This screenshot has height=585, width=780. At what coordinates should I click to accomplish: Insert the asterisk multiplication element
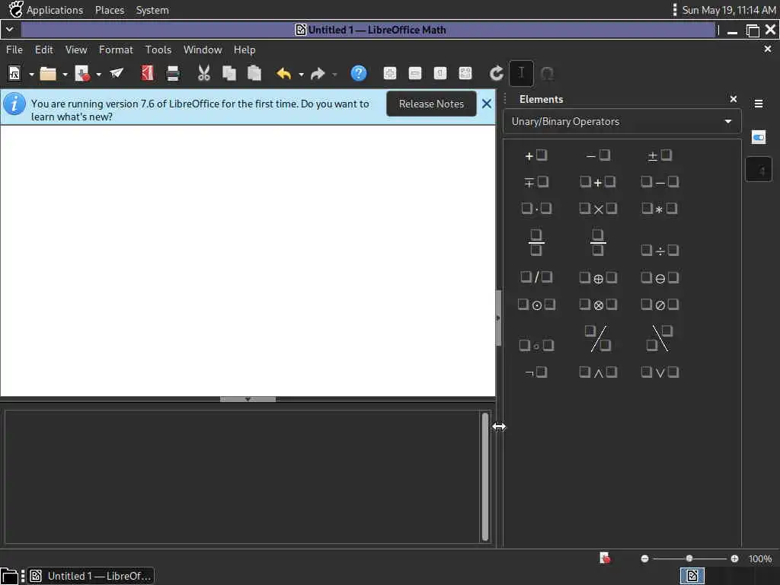660,209
